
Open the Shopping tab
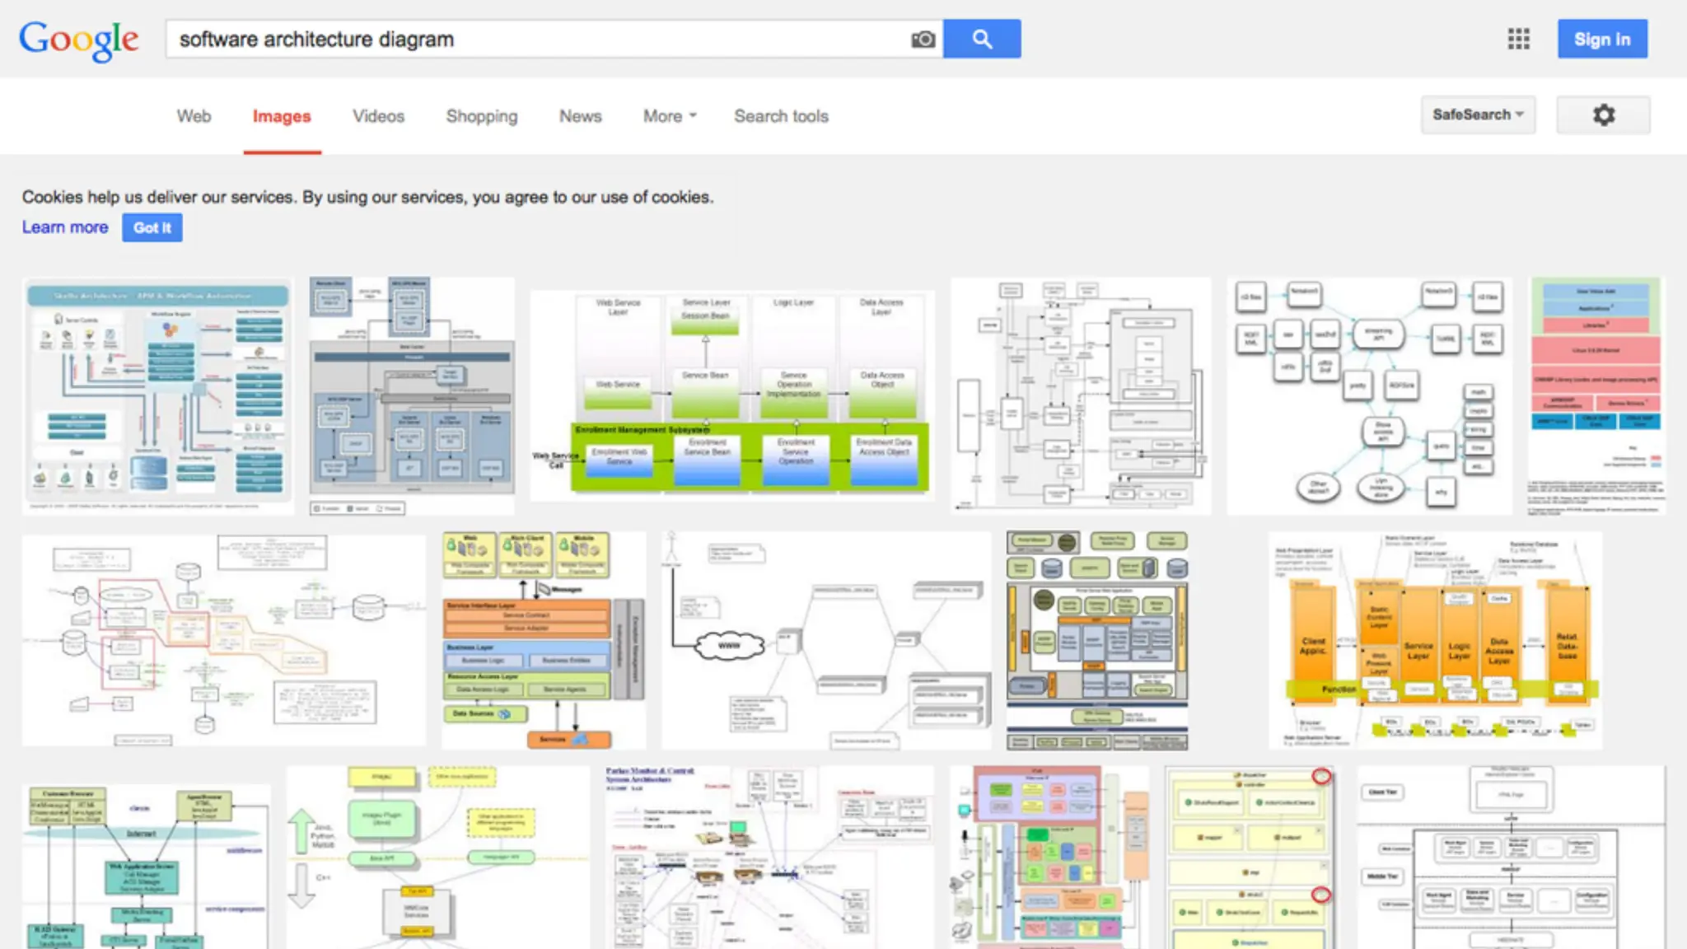coord(482,116)
